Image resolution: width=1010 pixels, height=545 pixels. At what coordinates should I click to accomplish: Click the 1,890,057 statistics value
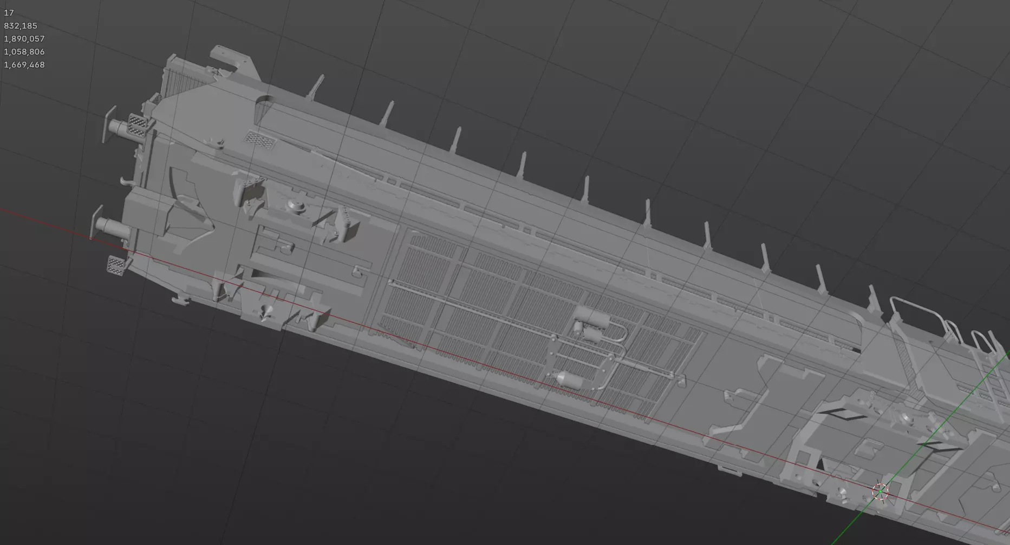click(x=24, y=38)
